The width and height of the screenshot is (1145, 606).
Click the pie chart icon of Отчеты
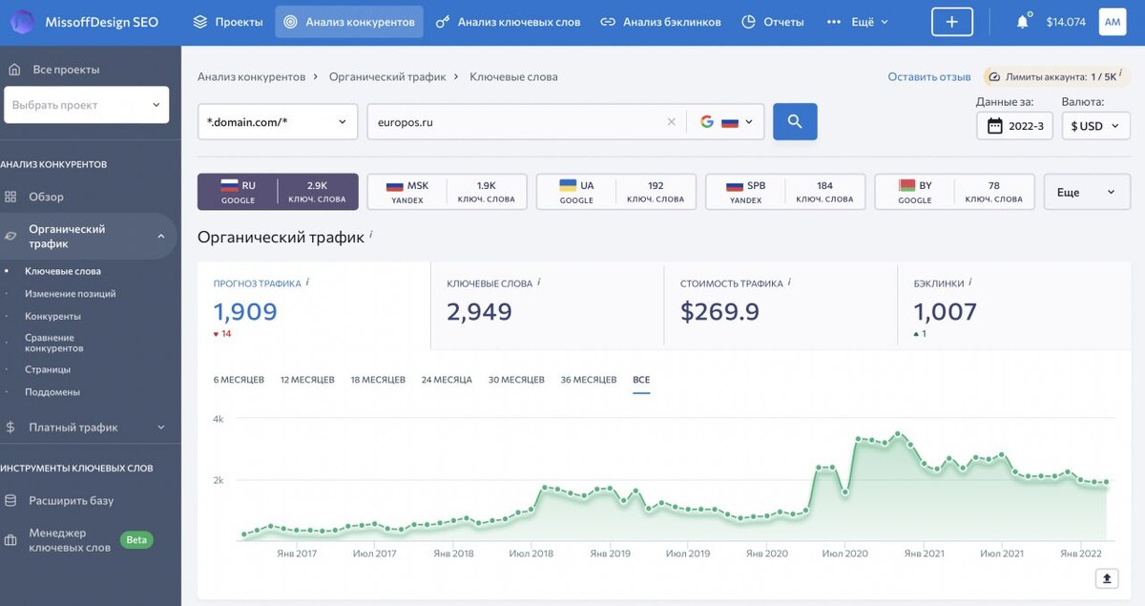point(749,21)
